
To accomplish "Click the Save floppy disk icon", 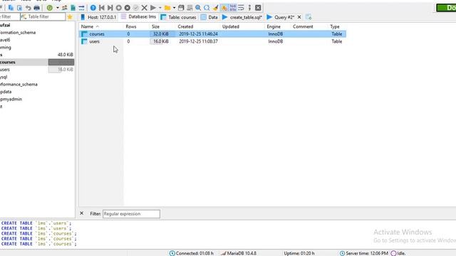I will tap(181, 8).
